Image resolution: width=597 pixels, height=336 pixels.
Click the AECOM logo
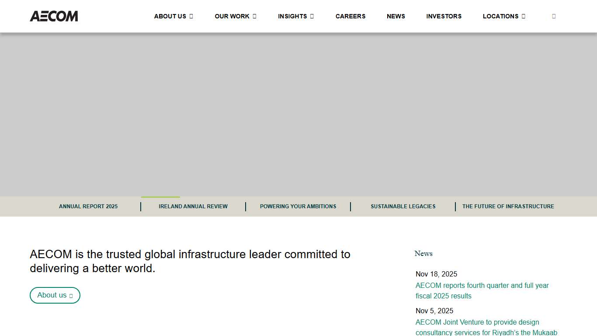click(54, 16)
